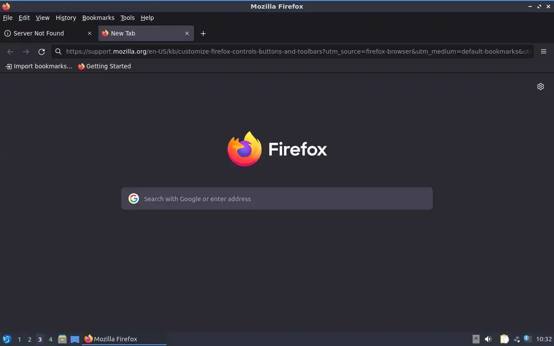The image size is (554, 346).
Task: Click show desktop icon in taskbar
Action: (x=75, y=339)
